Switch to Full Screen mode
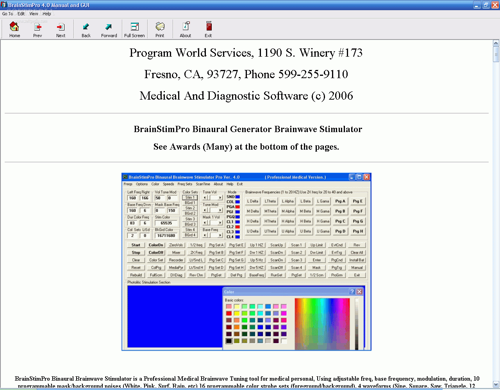The width and height of the screenshot is (500, 390). tap(134, 29)
